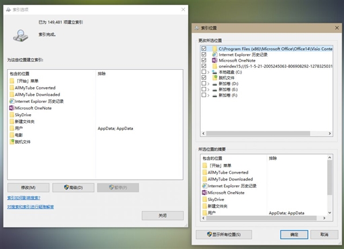Click vertical scrollbar thumb in 所选位置的摘要 list

coord(330,178)
